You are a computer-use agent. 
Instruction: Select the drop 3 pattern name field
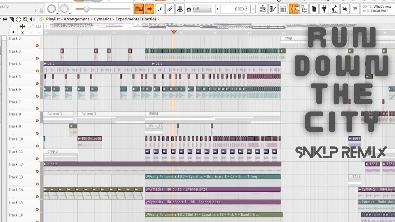pyautogui.click(x=235, y=9)
